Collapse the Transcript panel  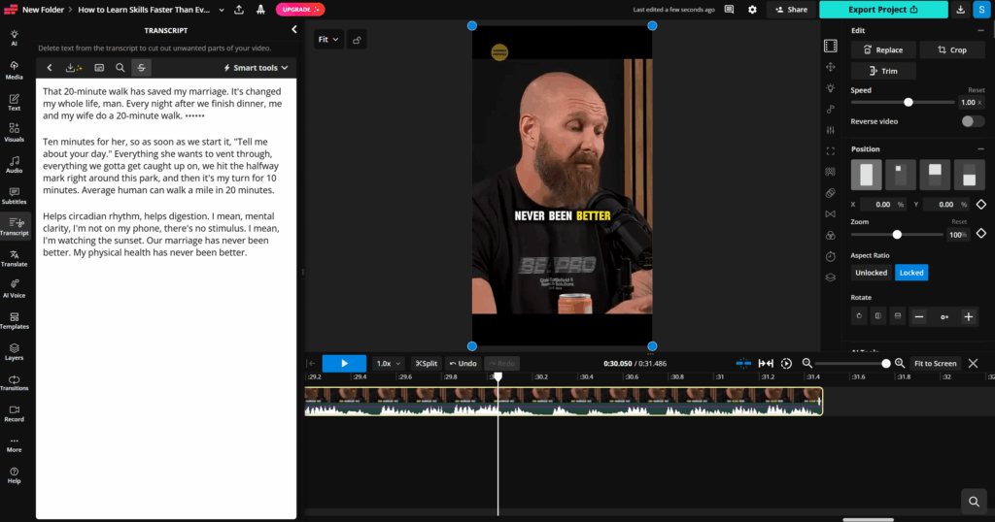coord(293,30)
